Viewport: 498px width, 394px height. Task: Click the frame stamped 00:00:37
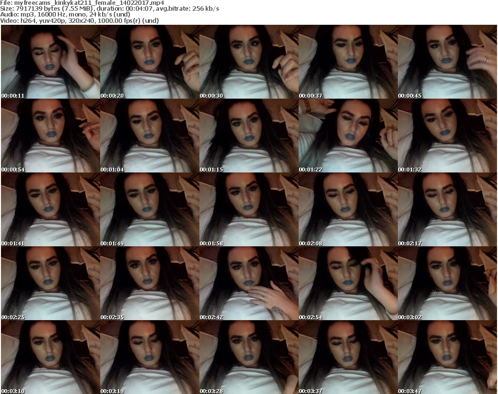point(348,62)
